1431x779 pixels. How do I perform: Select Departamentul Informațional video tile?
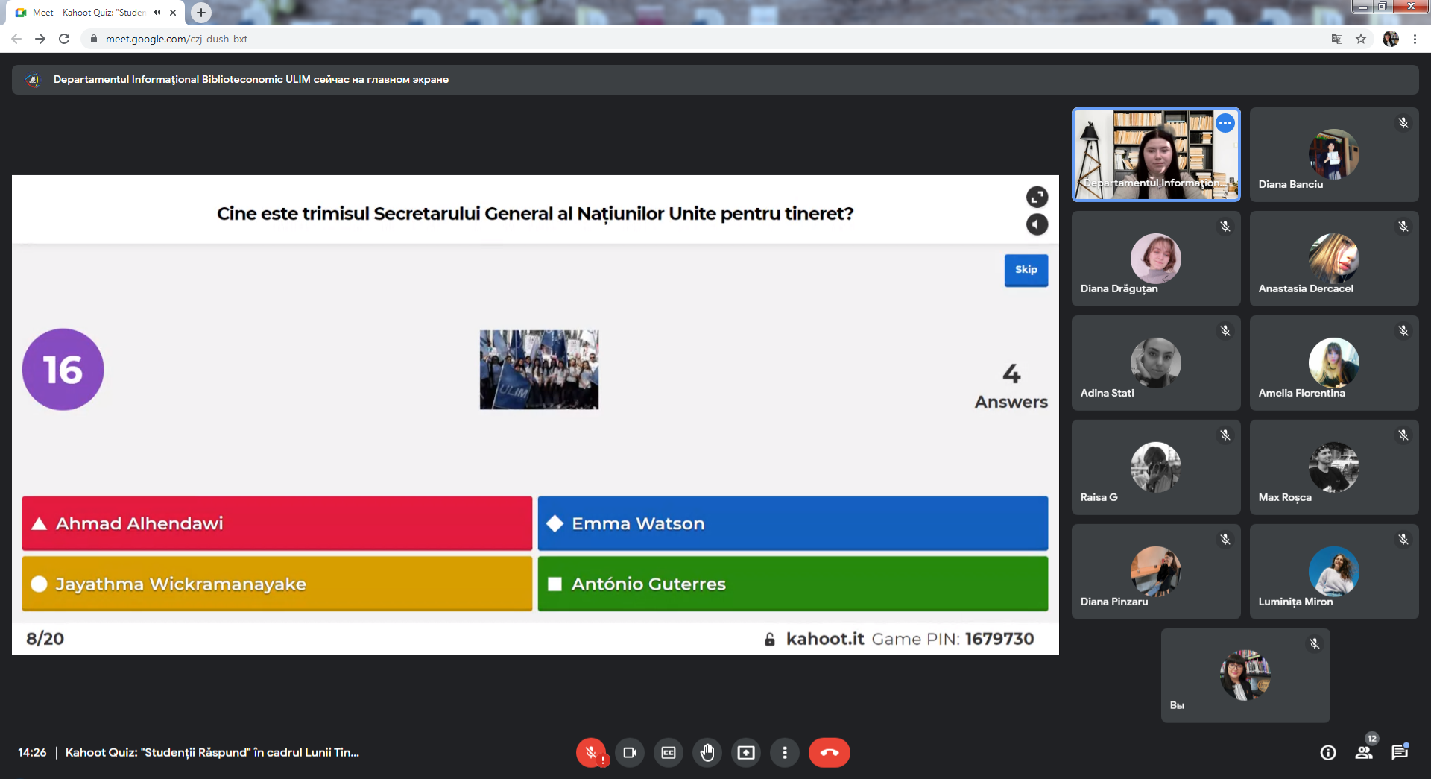tap(1156, 154)
